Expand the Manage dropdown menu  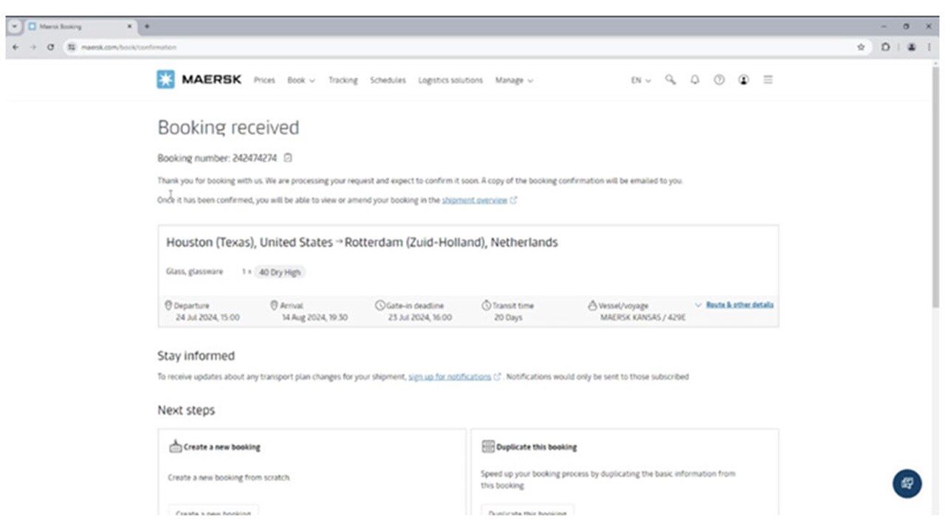click(x=514, y=80)
